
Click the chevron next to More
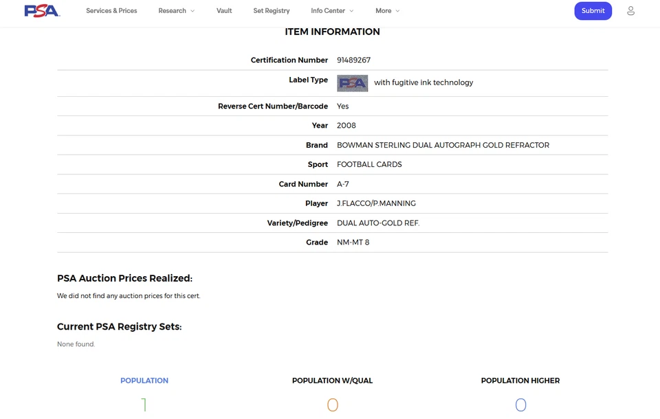[x=397, y=11]
